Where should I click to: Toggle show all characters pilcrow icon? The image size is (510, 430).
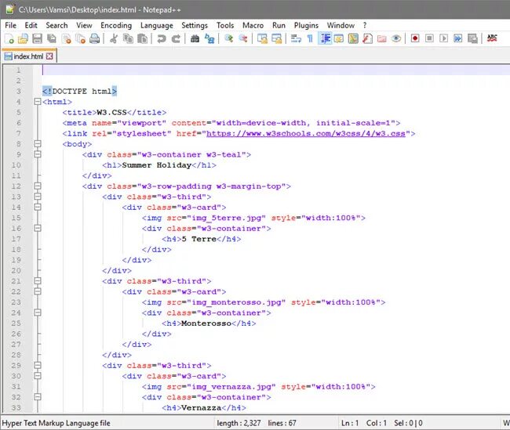[x=310, y=38]
